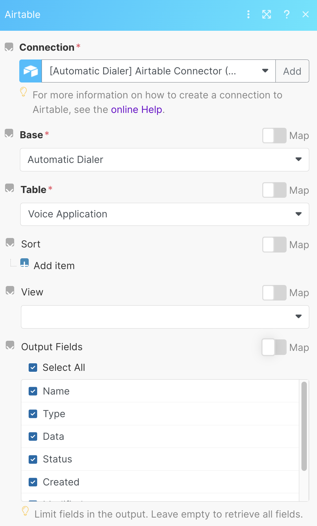Click the collapse icon next to Connection
Viewport: 317px width, 526px height.
[9, 47]
